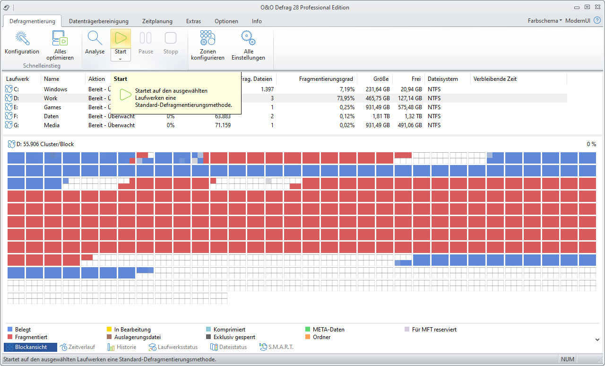Switch to the Defragmentierung ribbon tab
605x366 pixels.
tap(32, 21)
